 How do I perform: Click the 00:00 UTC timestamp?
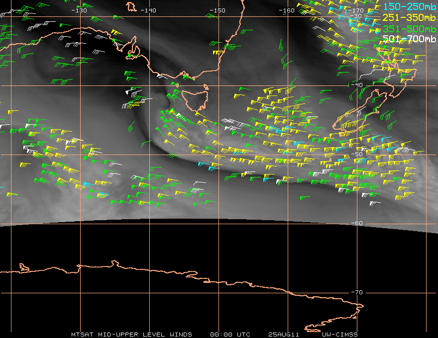(230, 335)
